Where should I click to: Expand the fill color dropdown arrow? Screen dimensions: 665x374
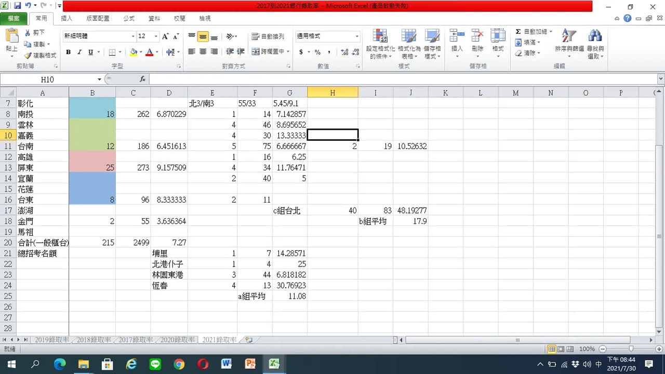[x=141, y=52]
